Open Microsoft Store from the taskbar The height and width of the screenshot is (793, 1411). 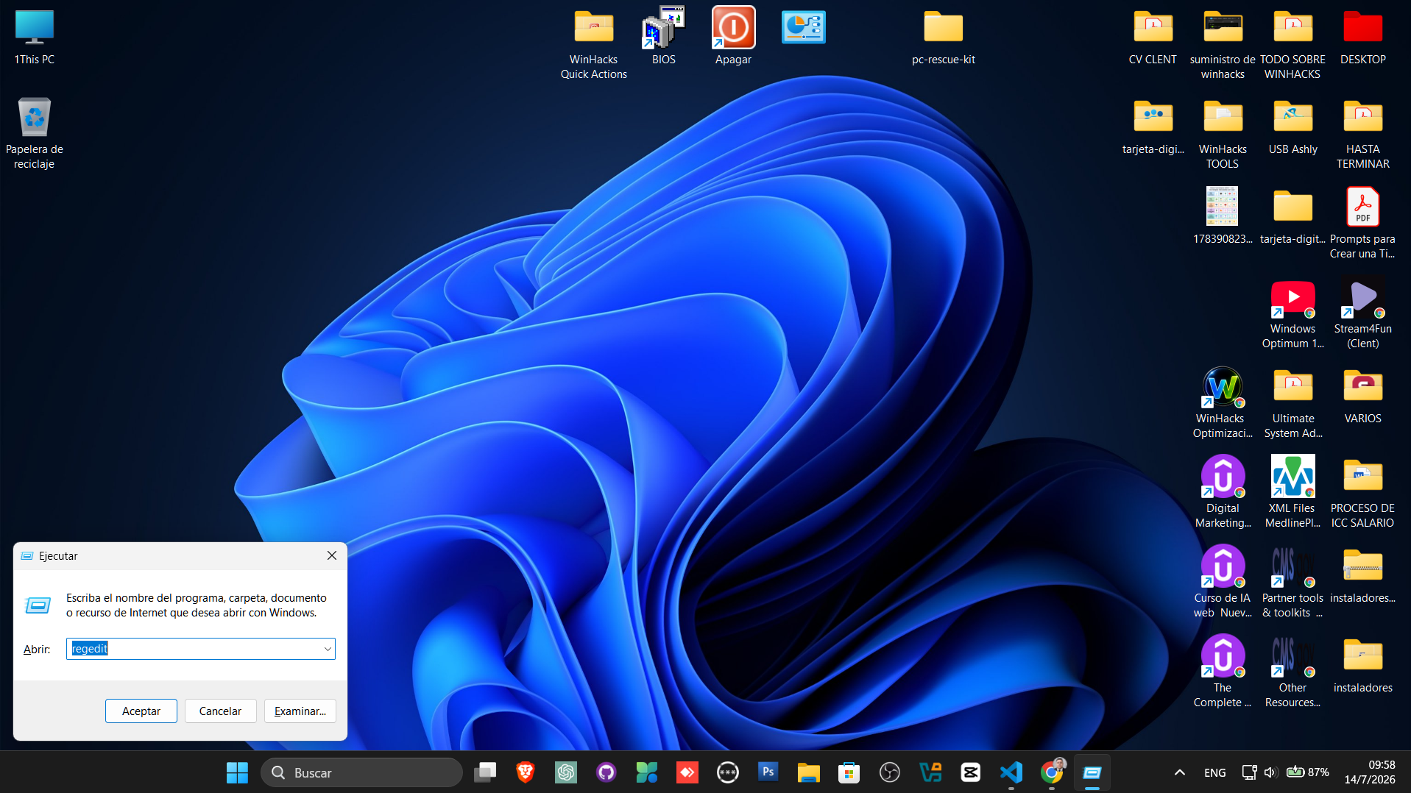click(x=849, y=772)
